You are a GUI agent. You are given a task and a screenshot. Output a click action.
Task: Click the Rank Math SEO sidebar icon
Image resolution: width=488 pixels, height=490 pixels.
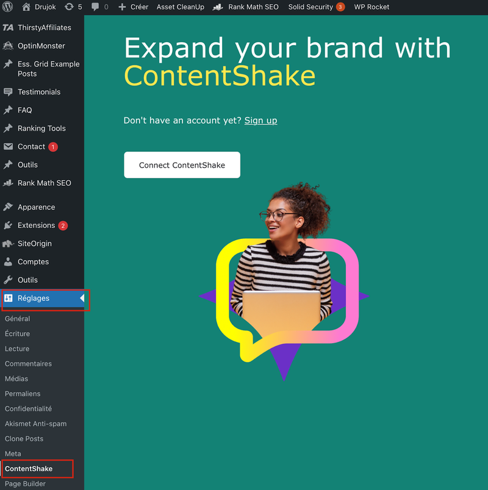click(x=8, y=183)
